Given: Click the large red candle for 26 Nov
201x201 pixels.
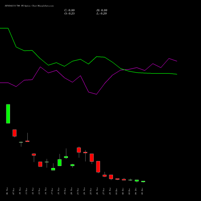Looking at the screenshot, I should pos(98,167).
